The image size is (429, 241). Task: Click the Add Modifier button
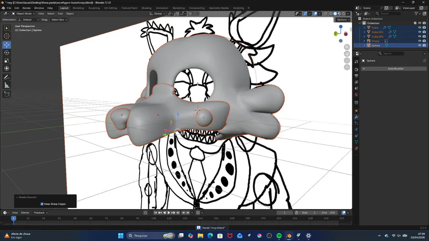pos(393,69)
